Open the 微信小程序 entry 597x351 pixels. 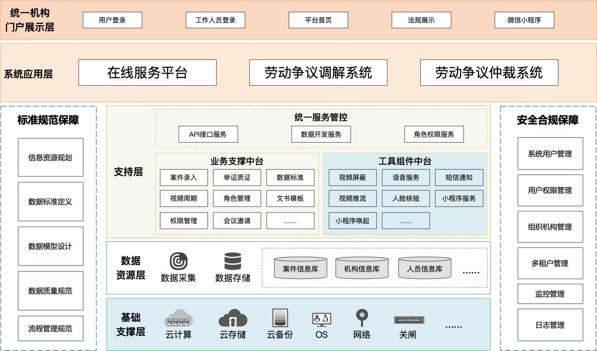524,20
